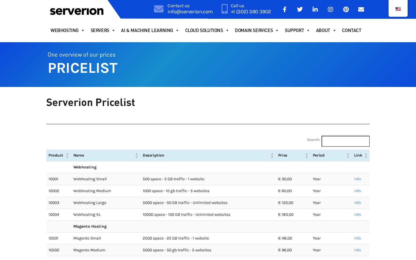Sort table by Price column arrows
Image resolution: width=416 pixels, height=260 pixels.
(307, 156)
